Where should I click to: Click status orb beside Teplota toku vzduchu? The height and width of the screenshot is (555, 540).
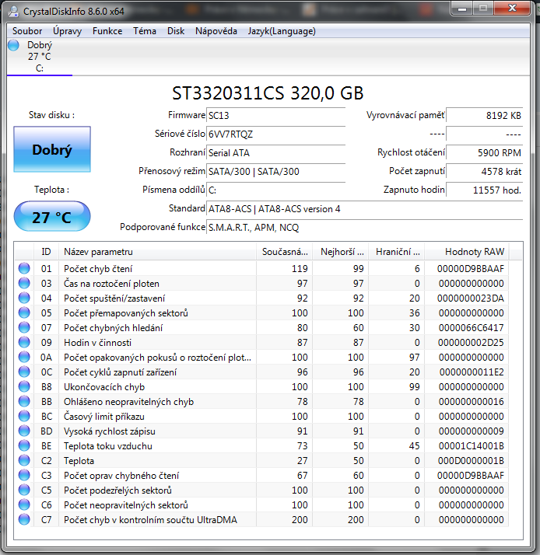click(x=25, y=446)
